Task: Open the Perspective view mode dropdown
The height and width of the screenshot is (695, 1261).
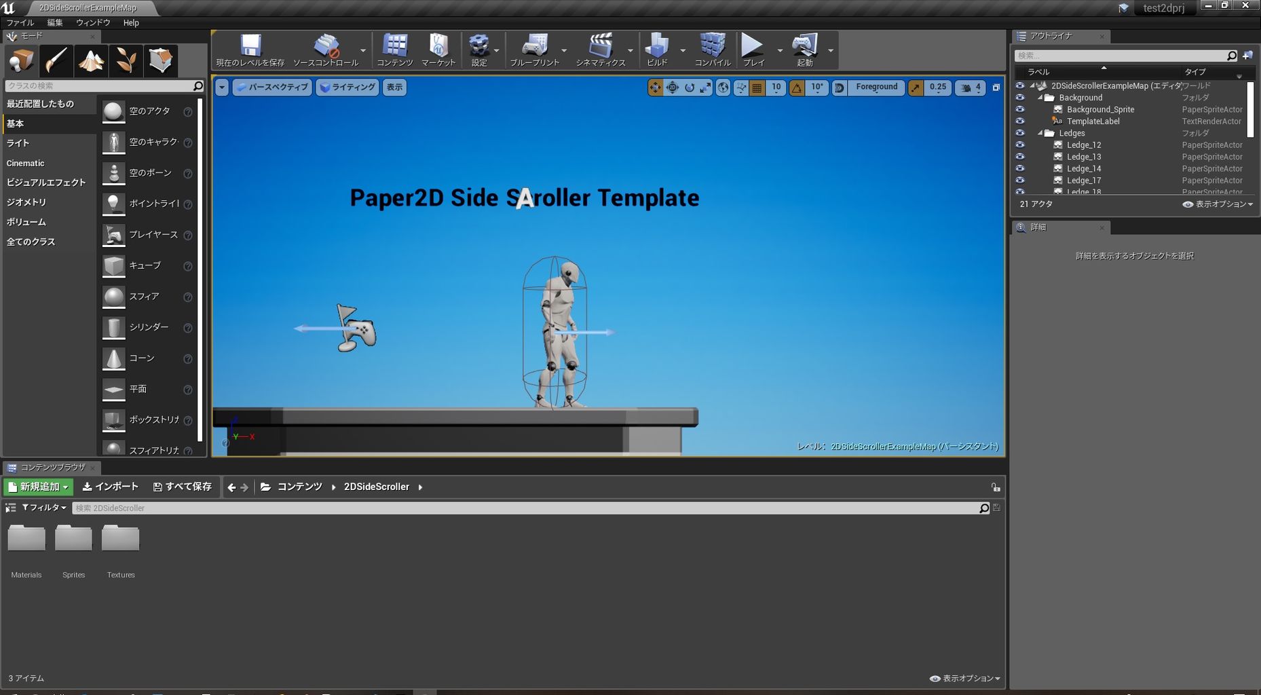Action: point(272,88)
